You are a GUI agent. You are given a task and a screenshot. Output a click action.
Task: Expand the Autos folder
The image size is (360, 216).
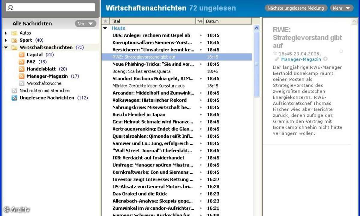click(x=6, y=33)
